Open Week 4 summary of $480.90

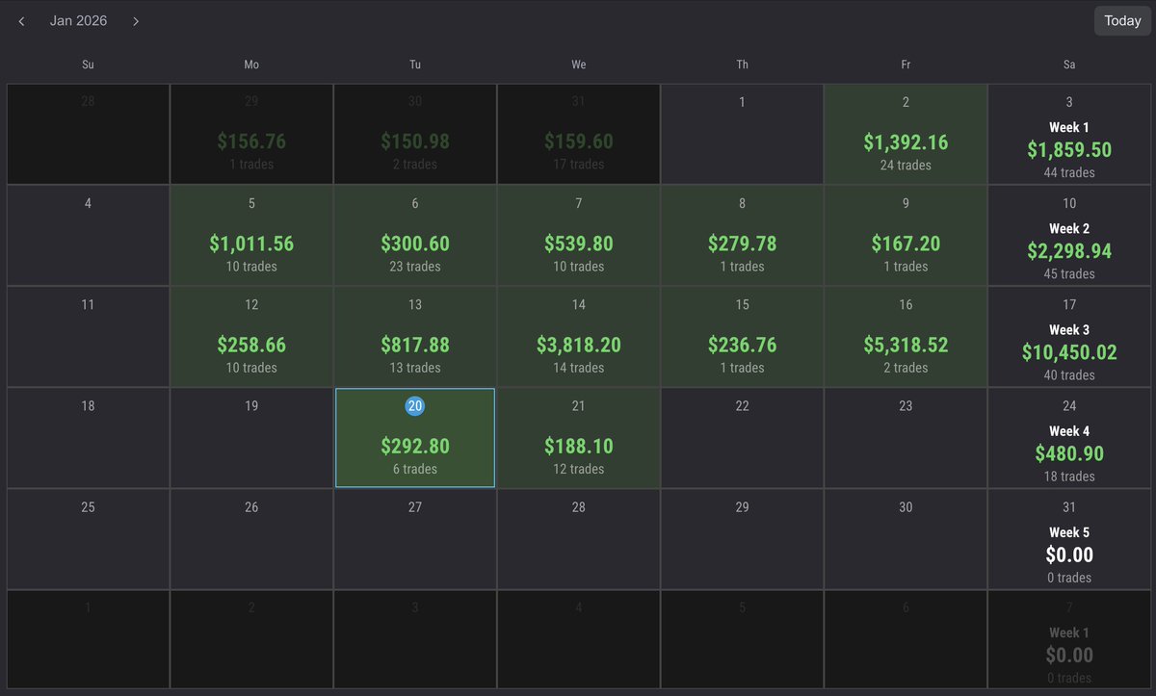pyautogui.click(x=1069, y=438)
